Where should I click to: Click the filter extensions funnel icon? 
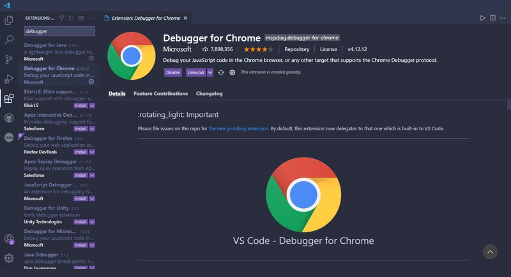(61, 19)
